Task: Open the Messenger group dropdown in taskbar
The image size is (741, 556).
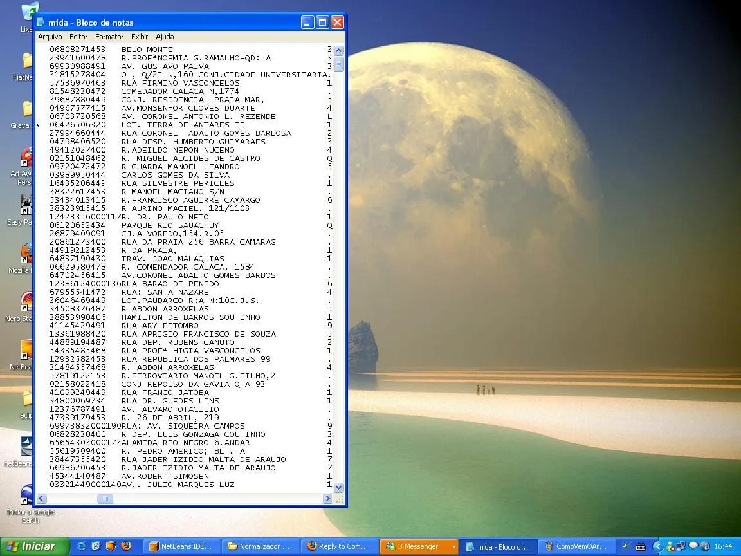Action: 454,546
